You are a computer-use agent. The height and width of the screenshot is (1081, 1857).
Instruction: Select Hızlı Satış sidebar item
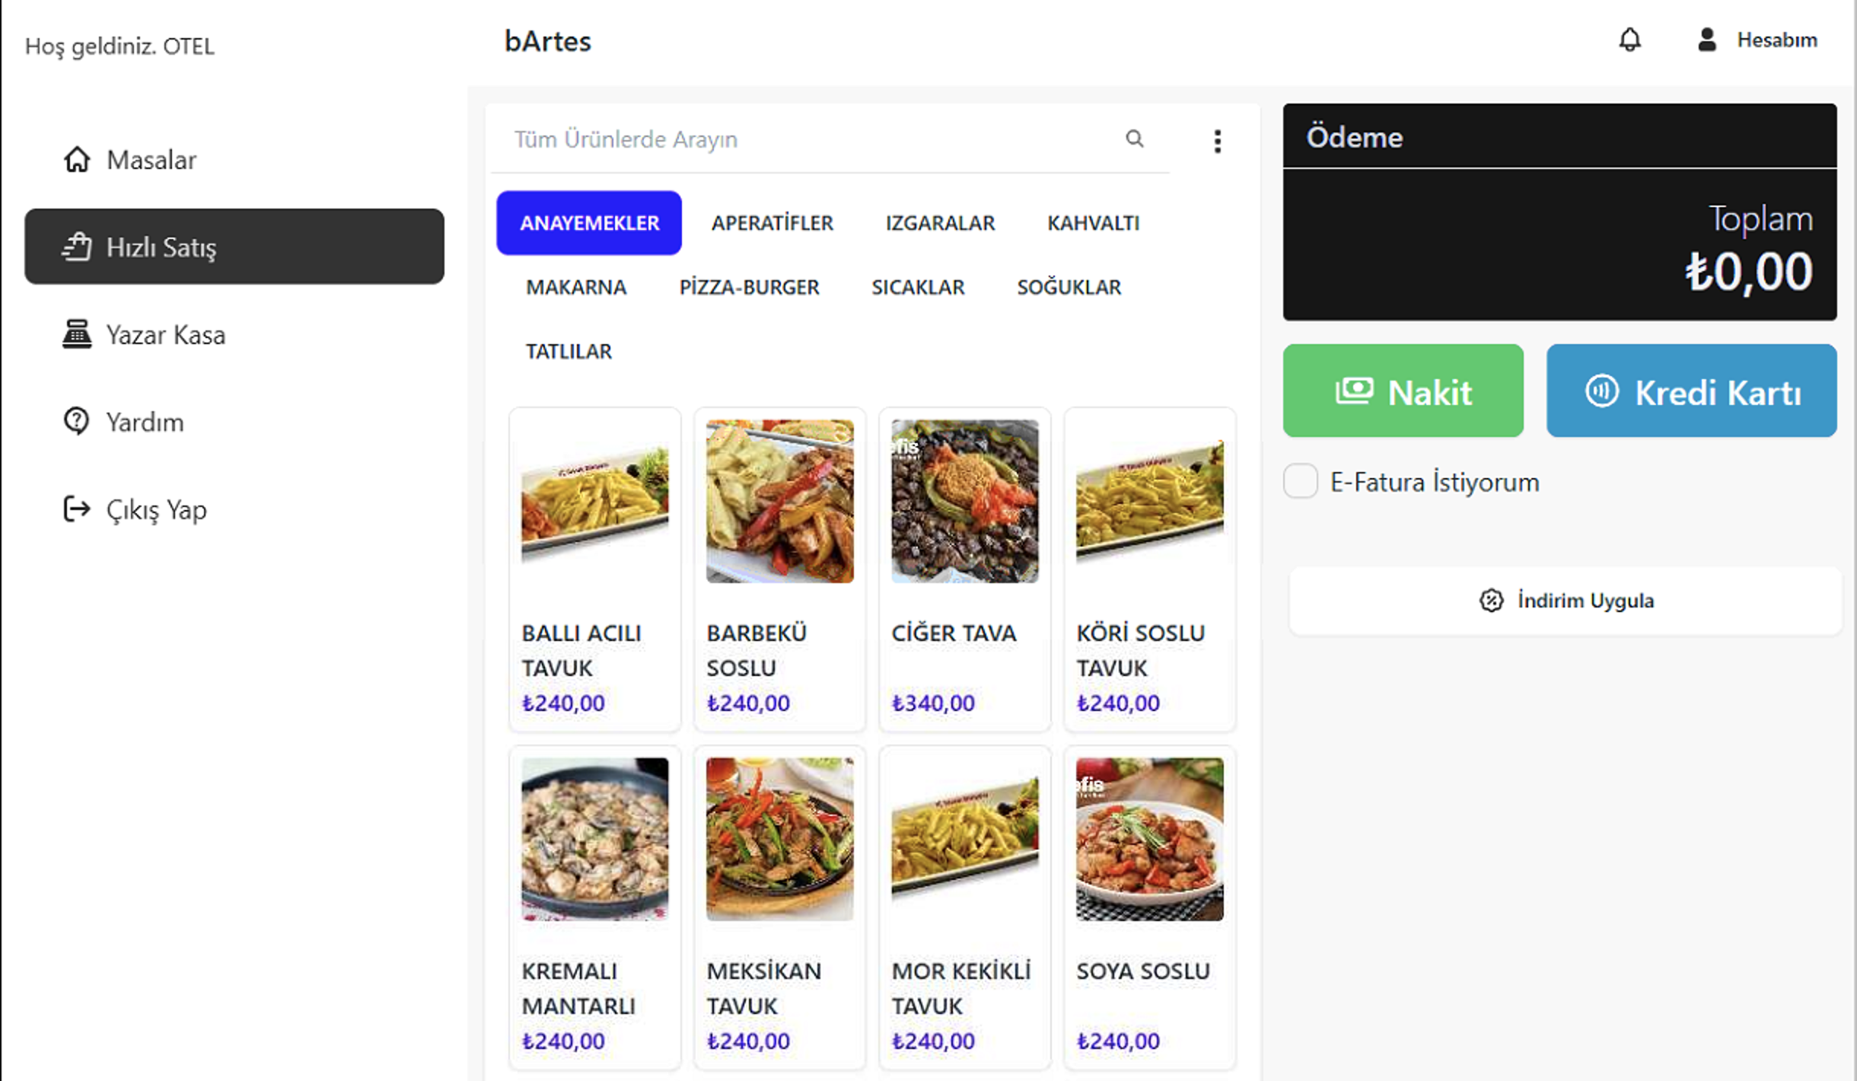pos(234,247)
